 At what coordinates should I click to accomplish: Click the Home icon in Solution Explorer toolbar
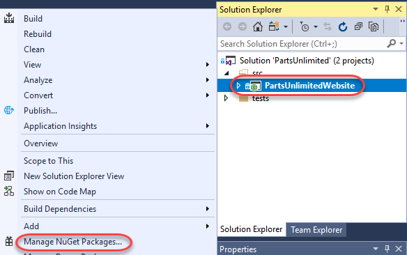tap(257, 26)
